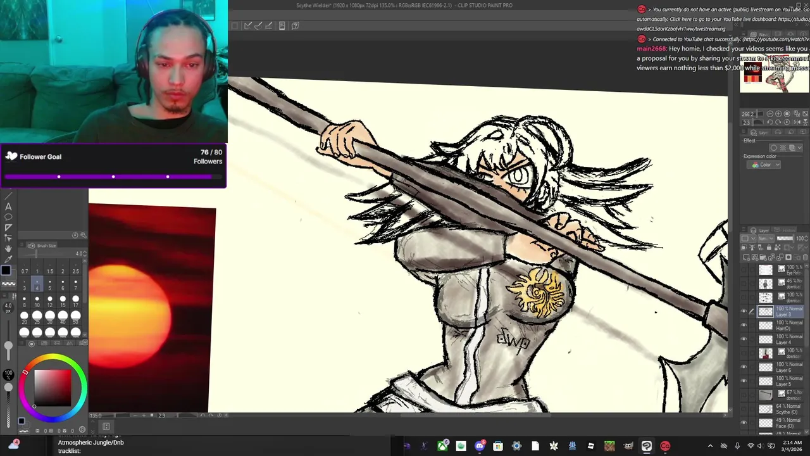Click the sunset reference image
810x456 pixels.
coord(152,309)
